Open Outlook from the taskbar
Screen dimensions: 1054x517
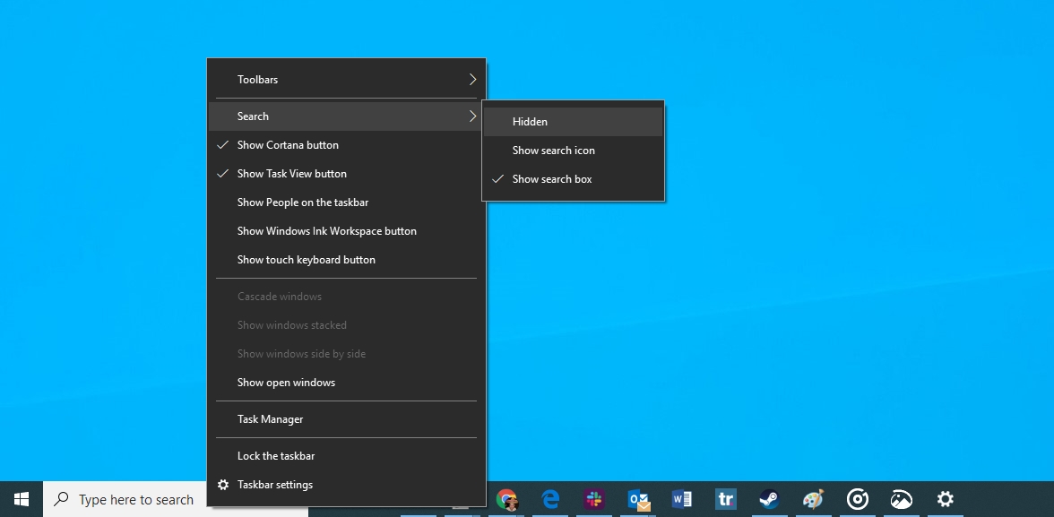638,499
